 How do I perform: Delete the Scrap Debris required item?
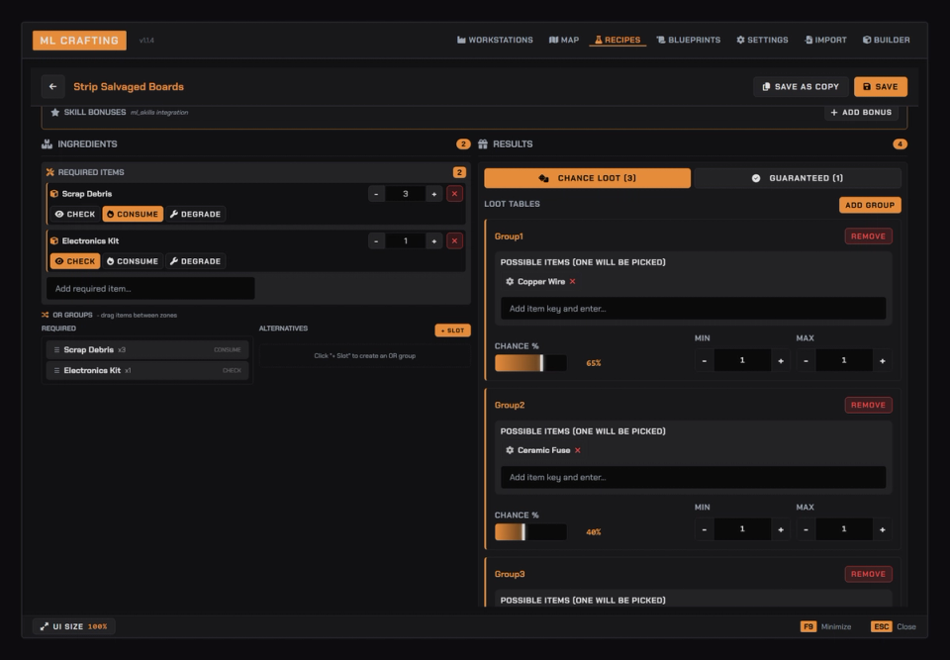[x=454, y=194]
